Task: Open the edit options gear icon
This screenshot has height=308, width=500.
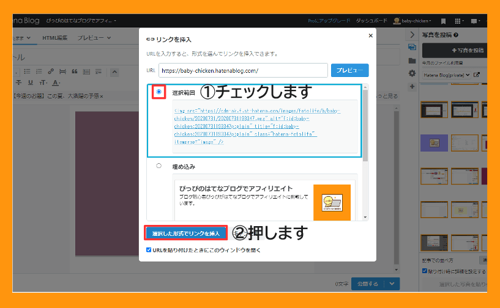Action: (412, 73)
